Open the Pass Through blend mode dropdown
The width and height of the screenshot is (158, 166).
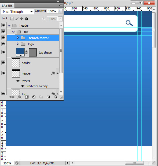pyautogui.click(x=18, y=12)
